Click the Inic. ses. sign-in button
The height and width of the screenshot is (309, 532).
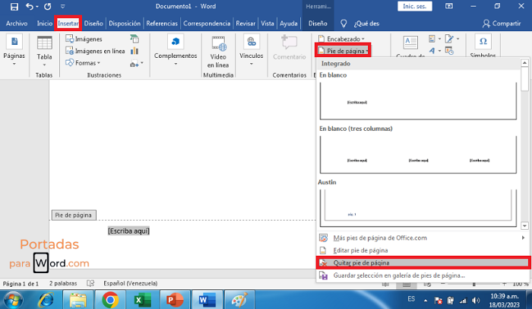pyautogui.click(x=415, y=6)
